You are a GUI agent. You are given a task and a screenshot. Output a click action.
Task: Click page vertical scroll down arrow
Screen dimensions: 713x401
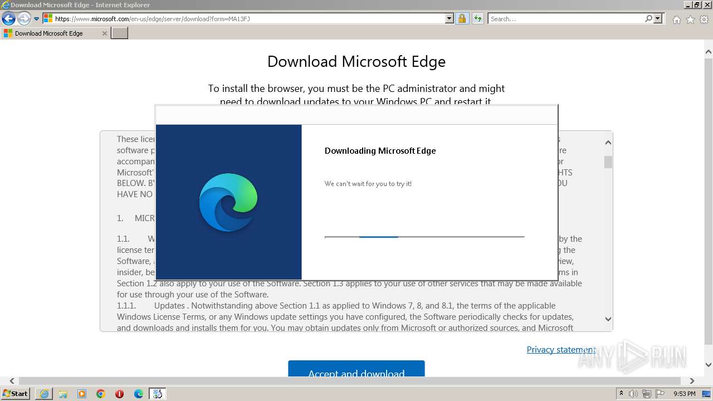(709, 365)
